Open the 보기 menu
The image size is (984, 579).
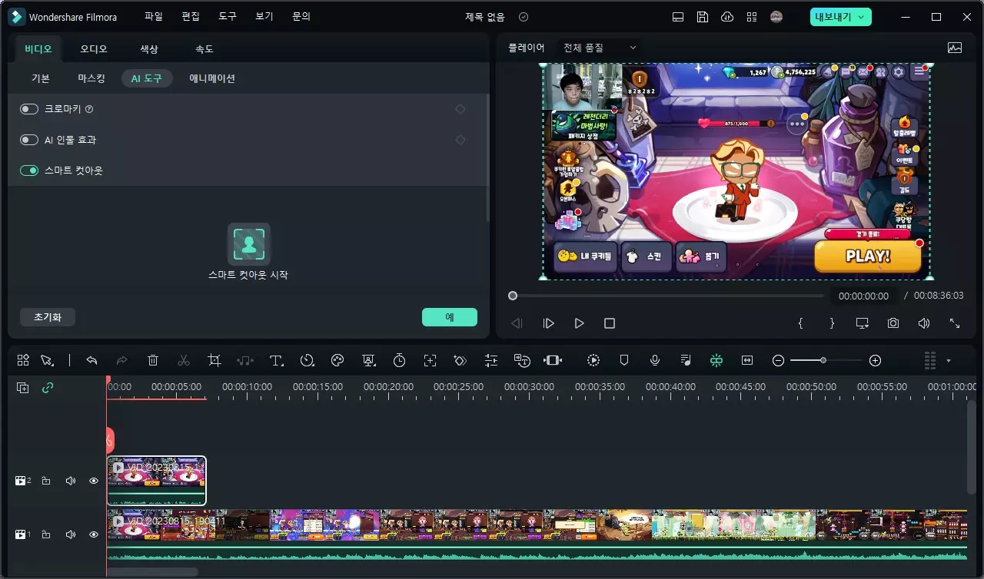pyautogui.click(x=264, y=16)
